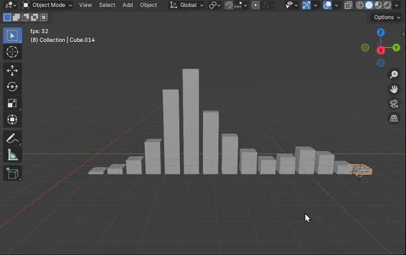
Task: Choose extend selection mode
Action: click(16, 17)
